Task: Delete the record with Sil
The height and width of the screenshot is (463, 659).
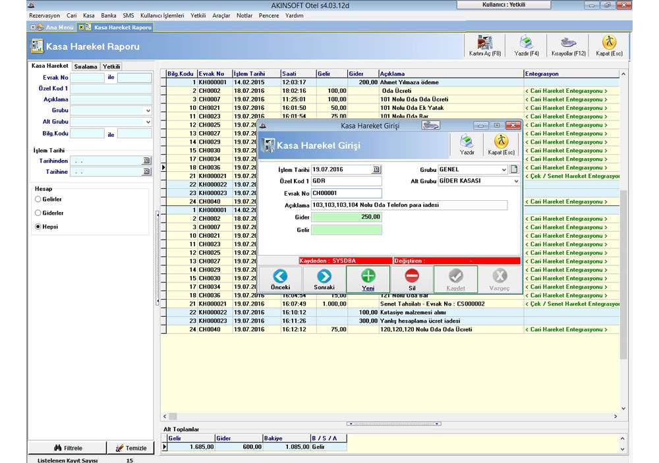Action: 412,279
